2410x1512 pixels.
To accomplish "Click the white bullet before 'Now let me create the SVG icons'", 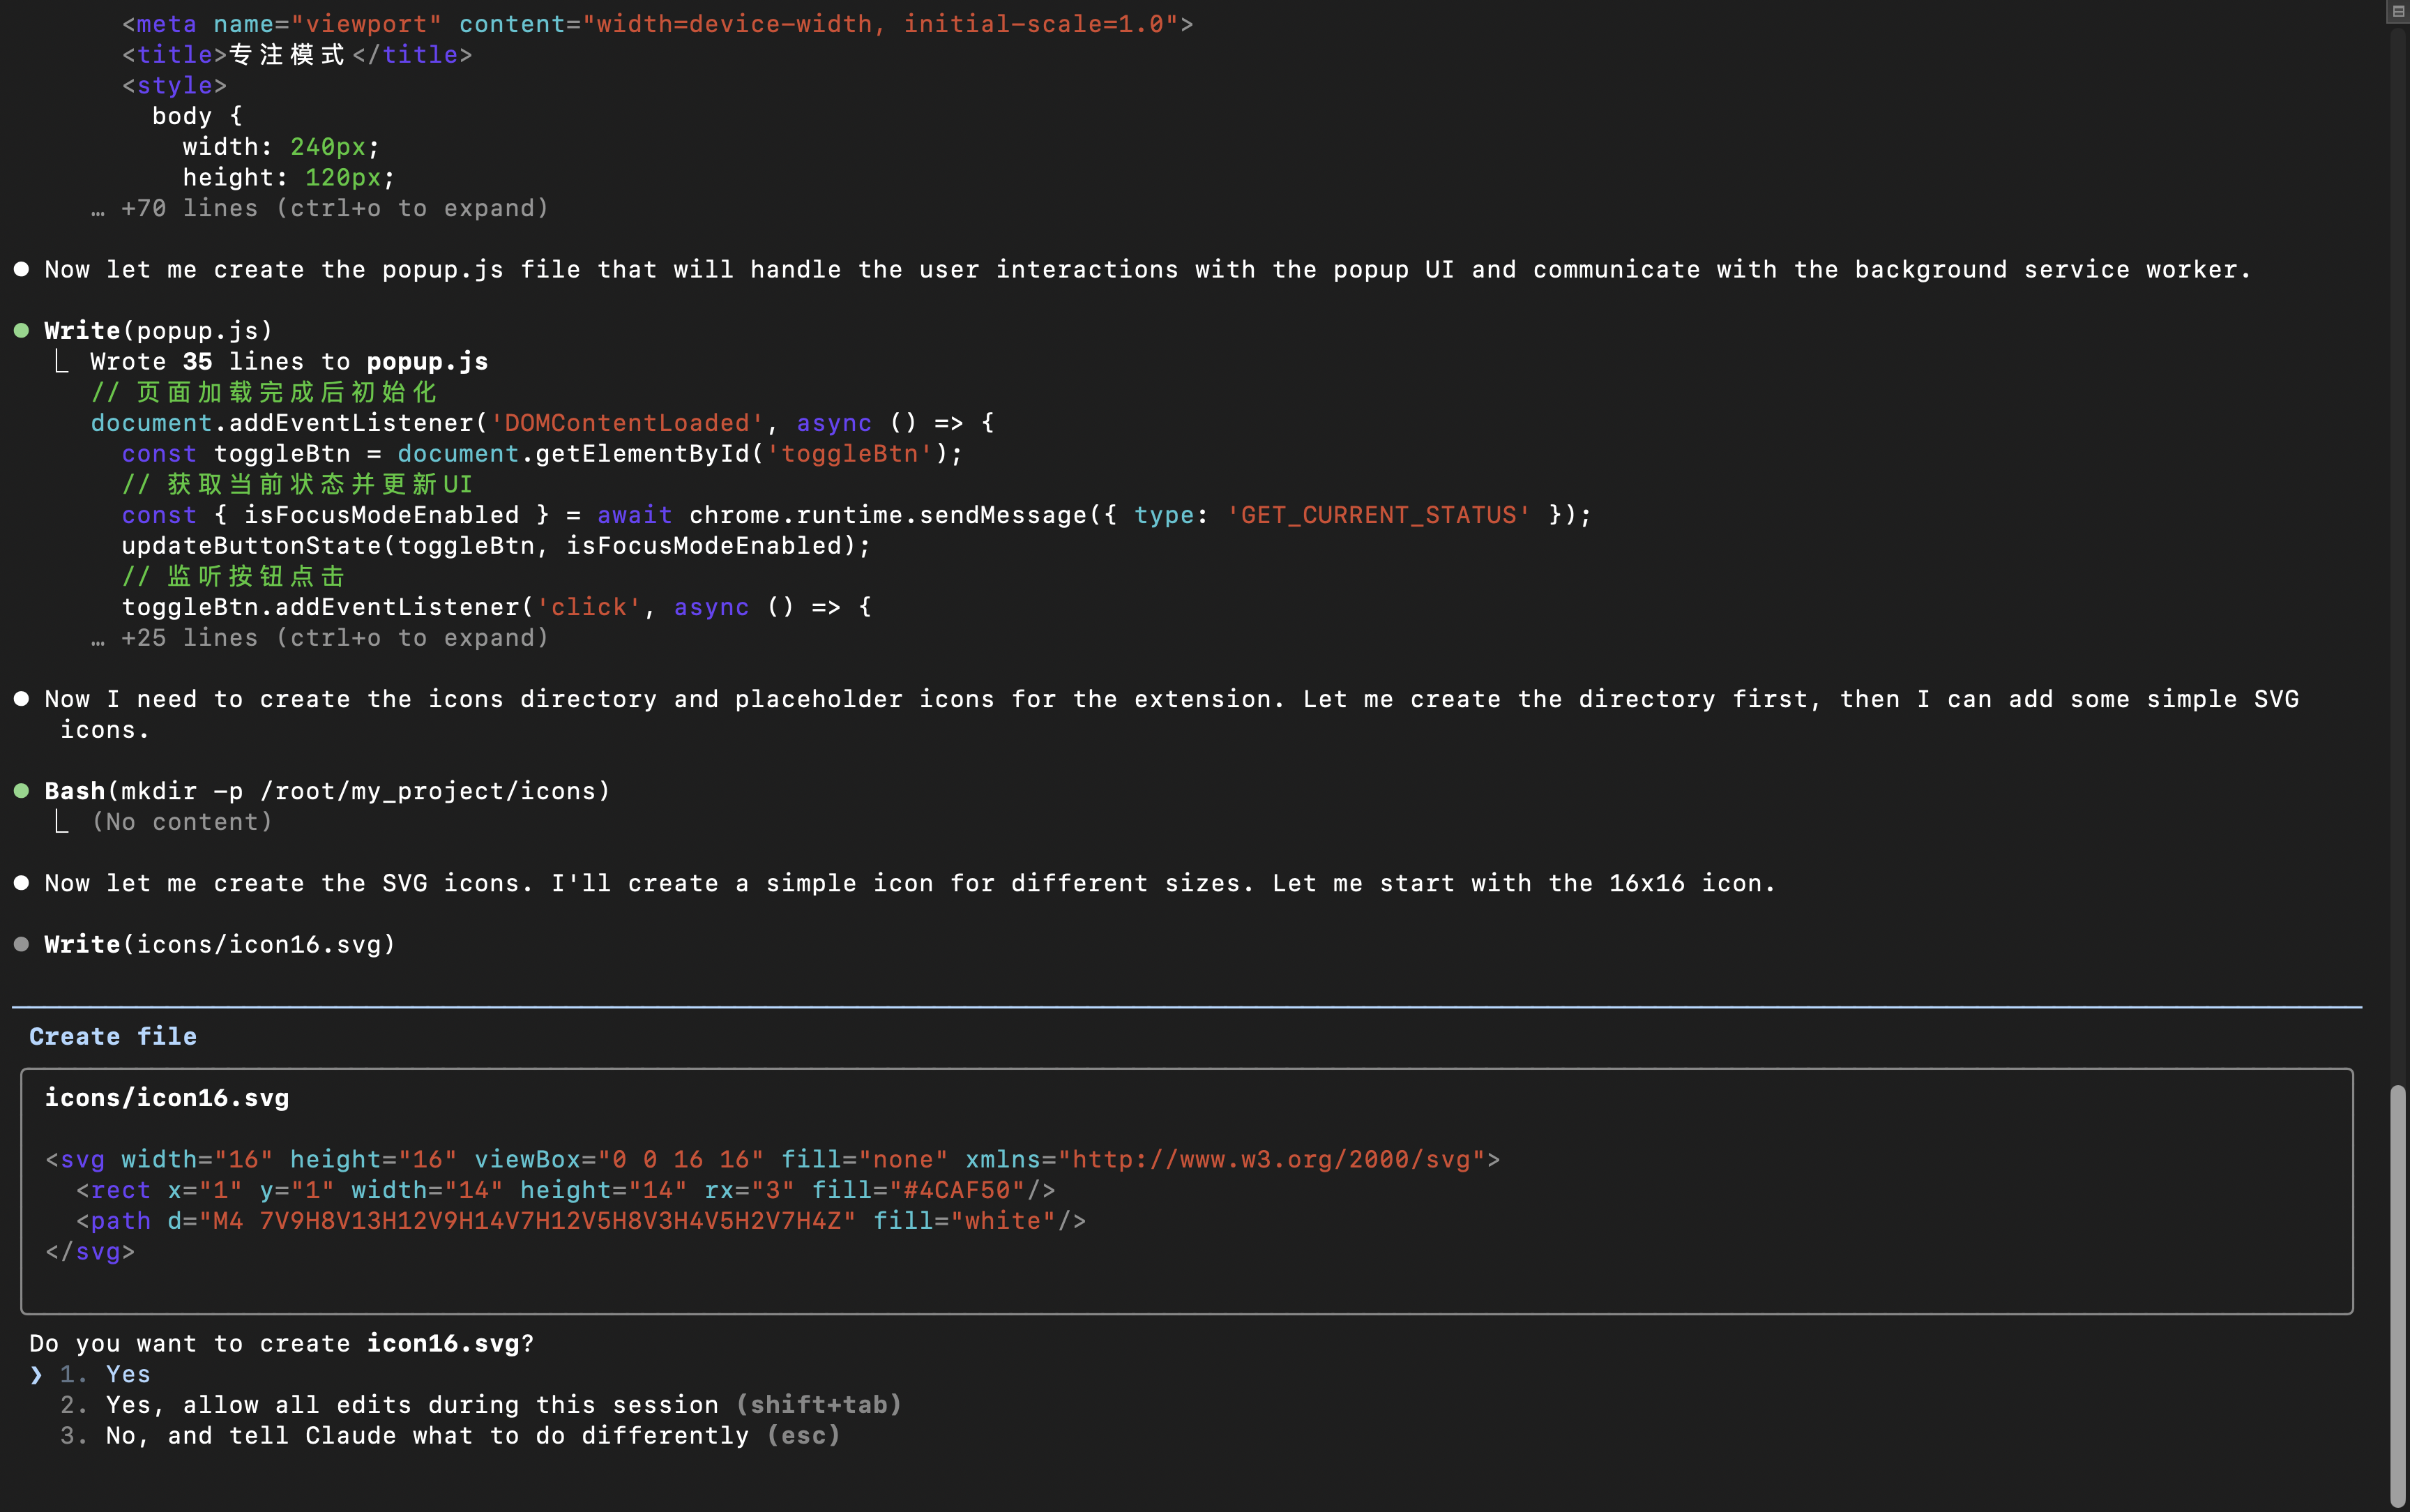I will (x=21, y=883).
